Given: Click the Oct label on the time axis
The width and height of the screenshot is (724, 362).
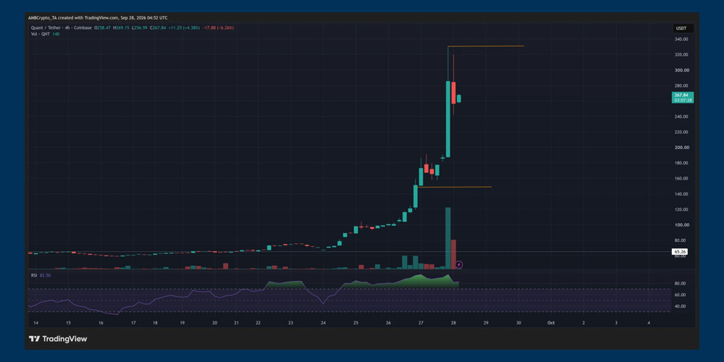Looking at the screenshot, I should [x=550, y=323].
